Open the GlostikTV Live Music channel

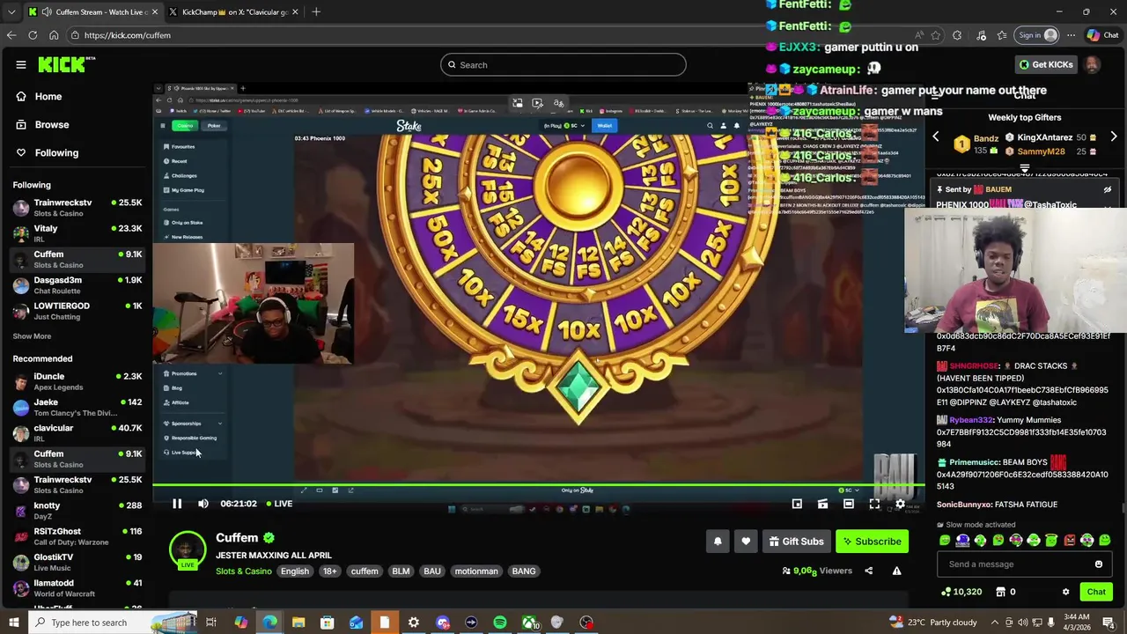tap(77, 562)
